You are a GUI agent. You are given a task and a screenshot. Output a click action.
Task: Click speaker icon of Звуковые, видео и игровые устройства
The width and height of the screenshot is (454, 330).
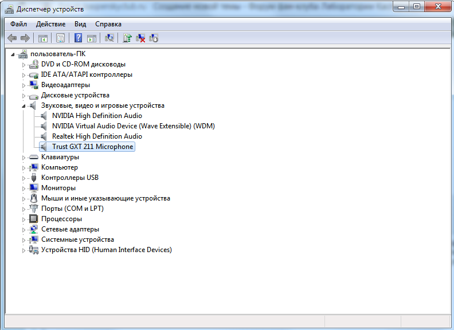point(33,105)
